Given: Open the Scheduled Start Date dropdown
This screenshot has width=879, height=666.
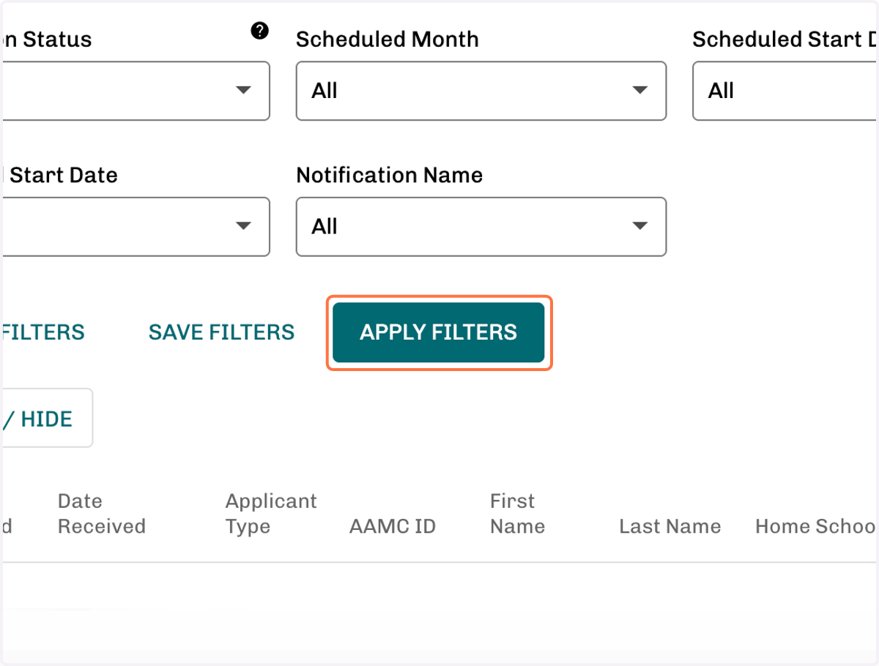Looking at the screenshot, I should pos(785,91).
